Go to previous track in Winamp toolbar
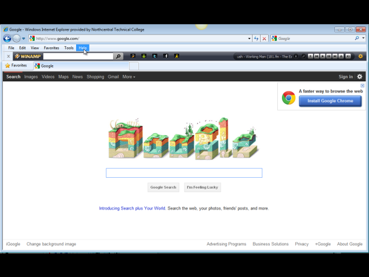The image size is (369, 277). [317, 56]
